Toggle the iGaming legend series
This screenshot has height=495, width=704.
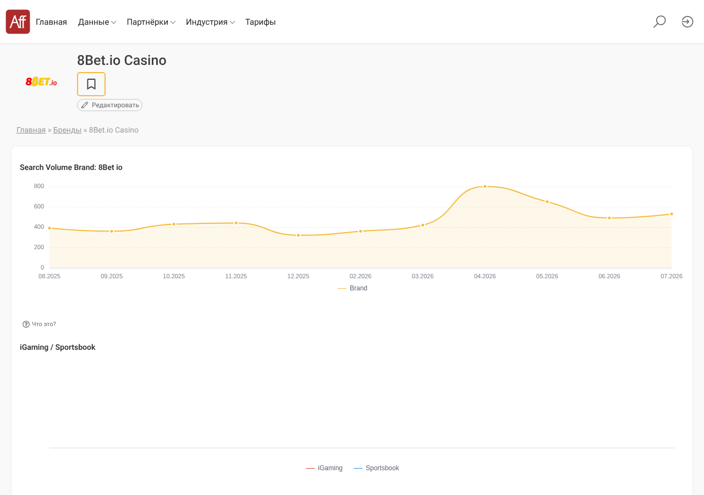[324, 468]
